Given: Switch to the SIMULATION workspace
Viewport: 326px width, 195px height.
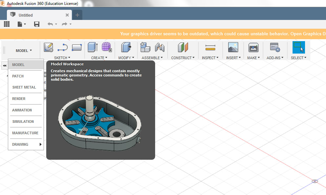Looking at the screenshot, I should 26,122.
